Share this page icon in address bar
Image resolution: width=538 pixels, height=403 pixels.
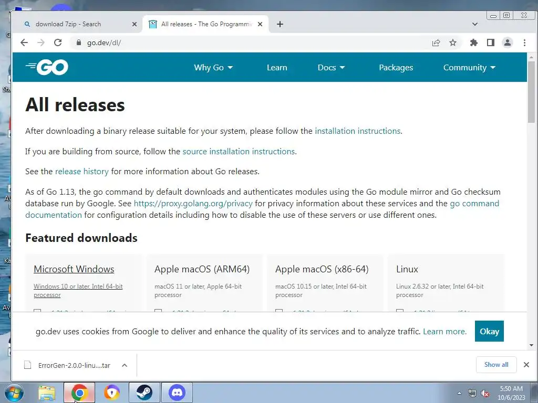click(x=436, y=43)
